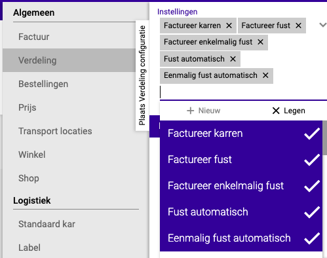The height and width of the screenshot is (258, 327).
Task: Click the Plaats Verdeling configuratie tab
Action: coord(142,75)
